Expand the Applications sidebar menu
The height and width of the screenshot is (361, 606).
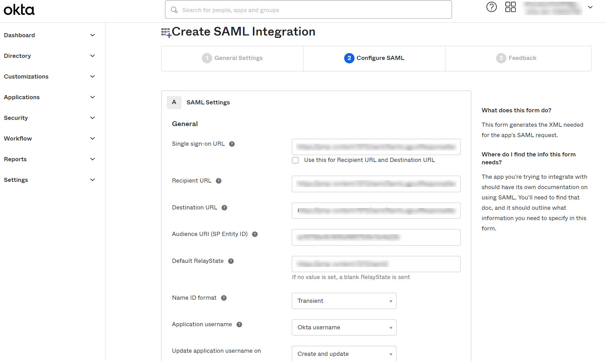point(49,97)
